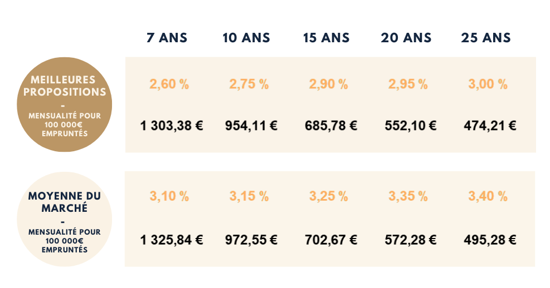
Task: Click the Meilleures Propositions gold circle
Action: [64, 105]
